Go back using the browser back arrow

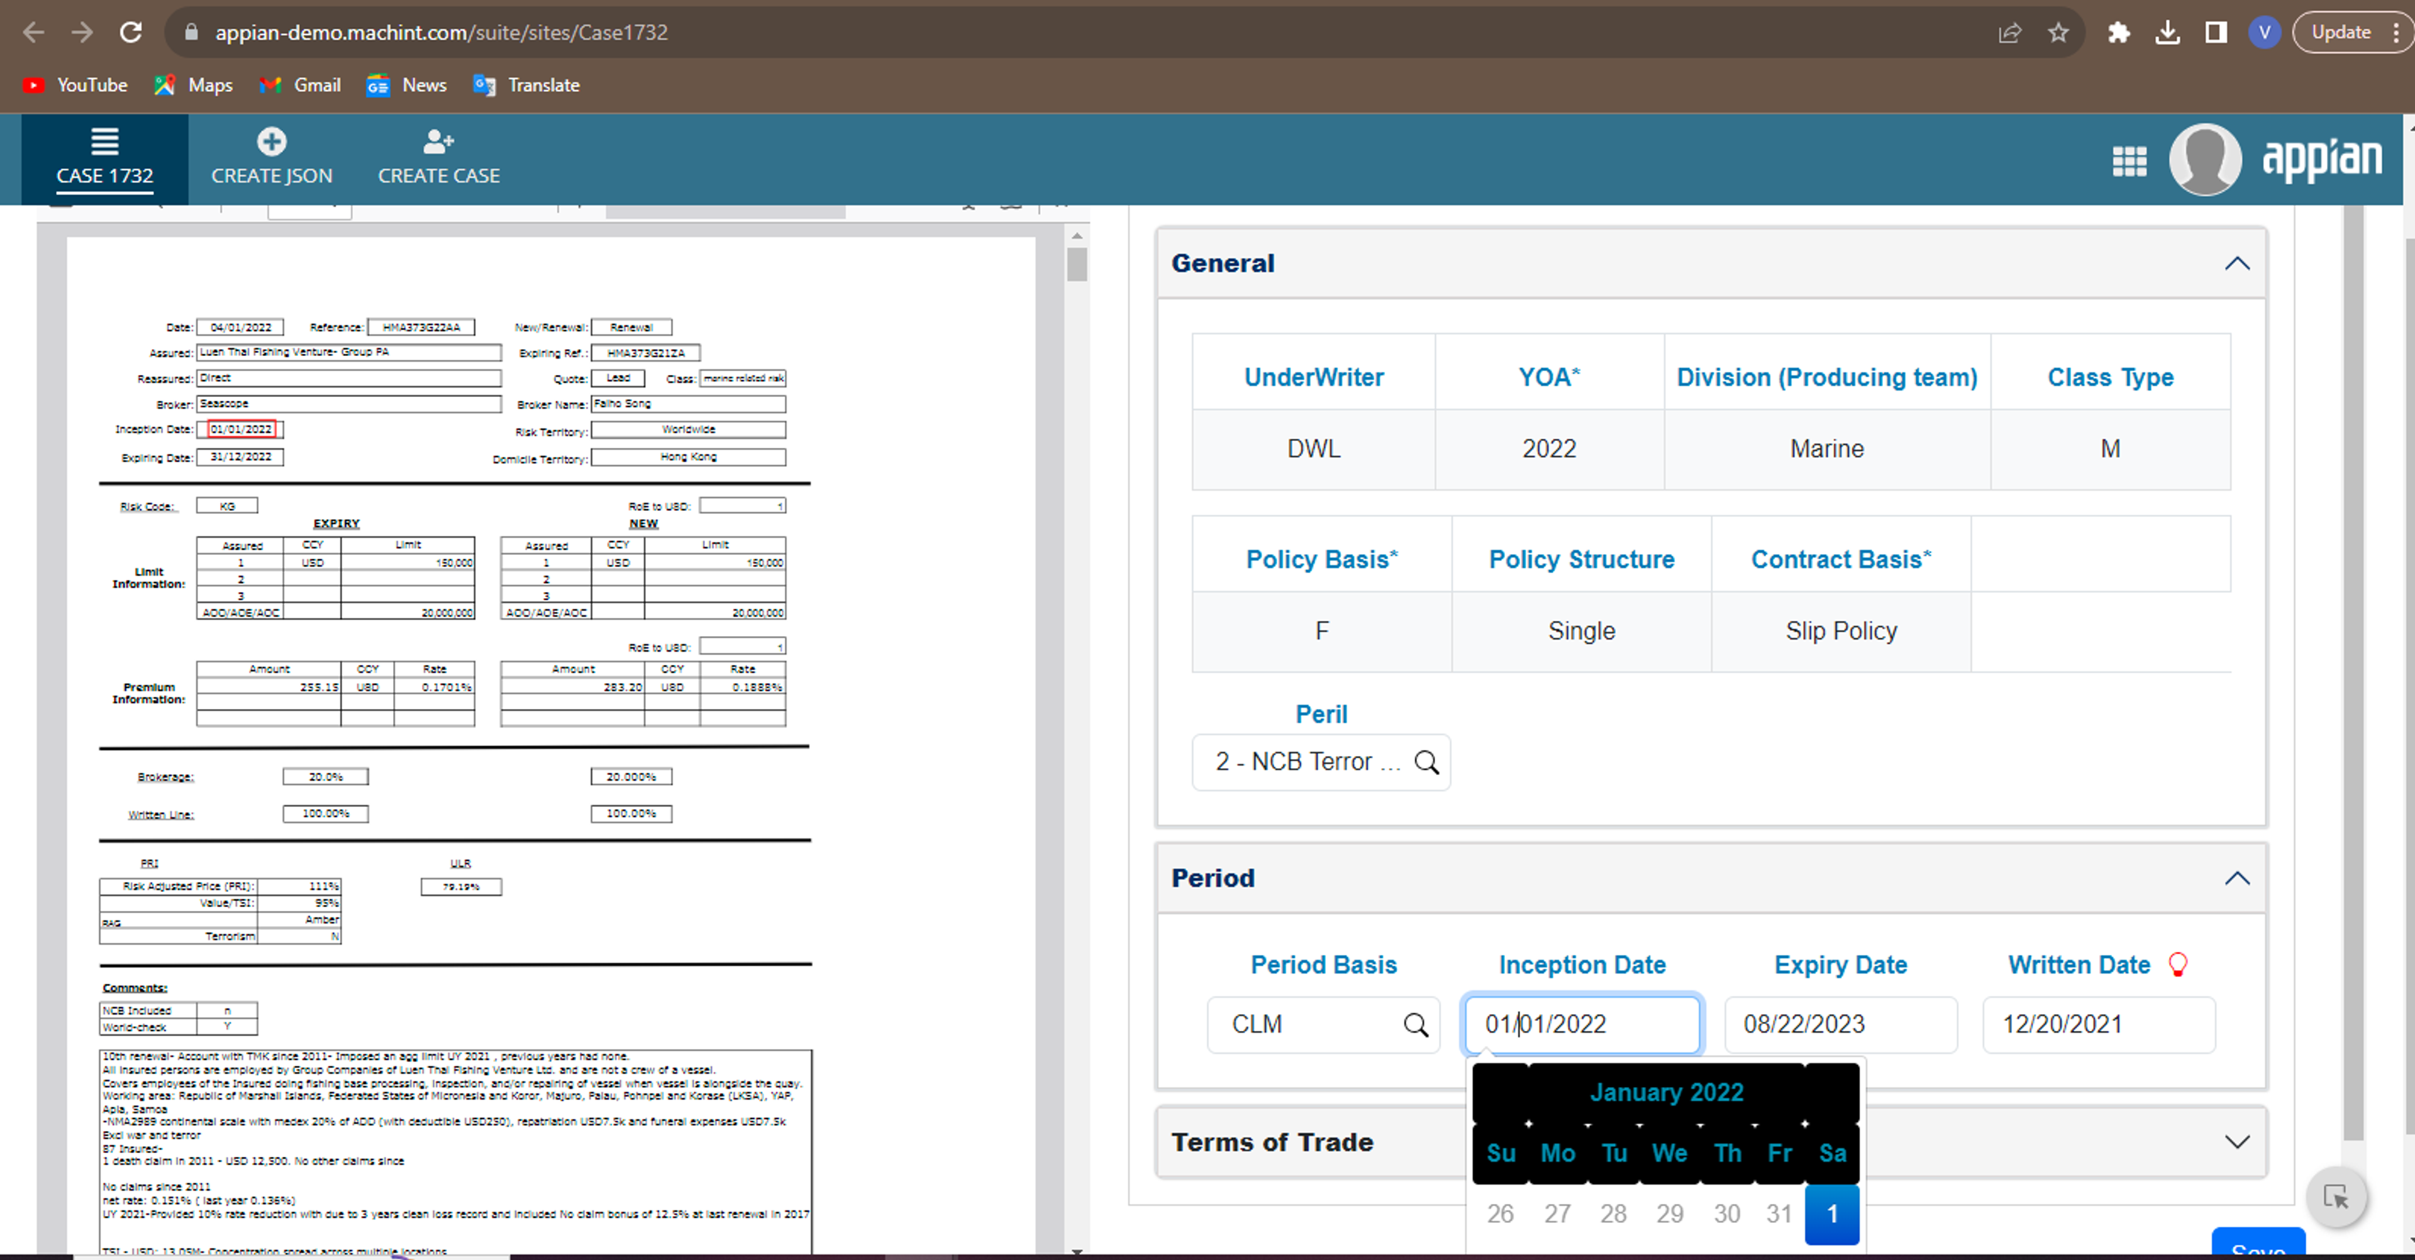click(34, 33)
